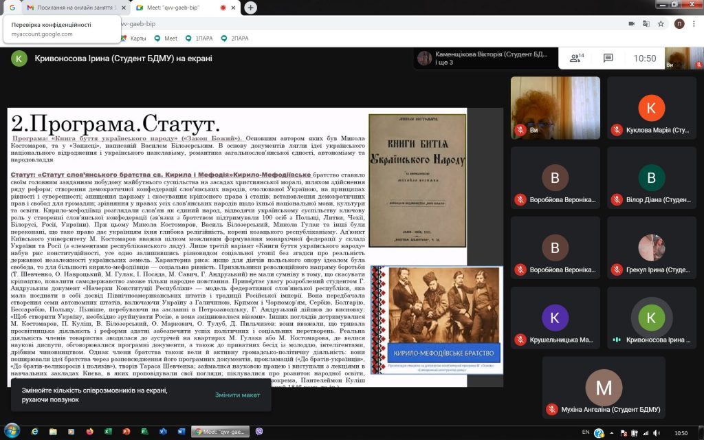Open the meeting chat icon

[x=608, y=58]
